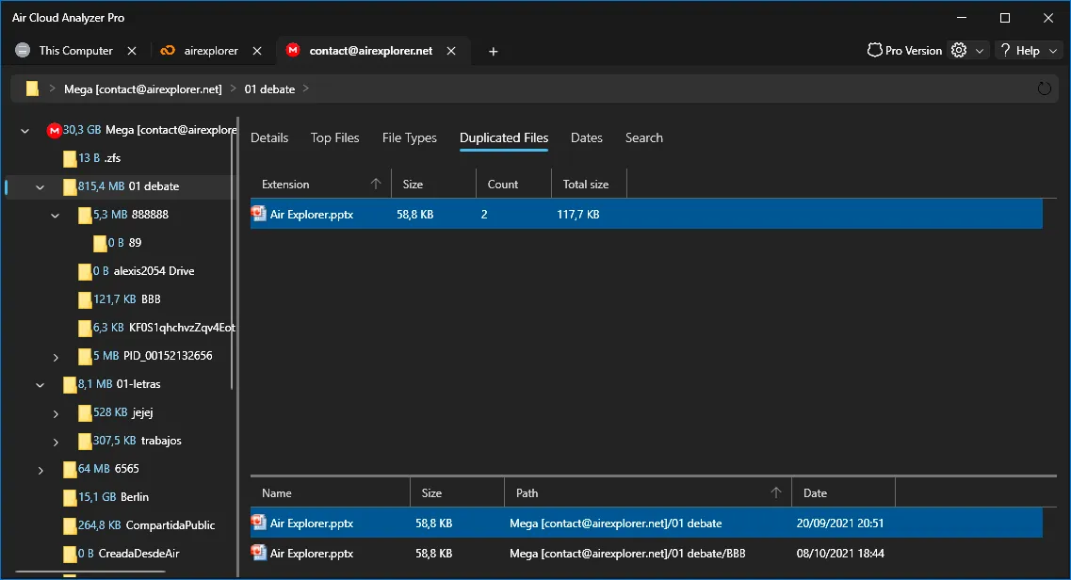Screen dimensions: 1071x580
Task: Collapse the 01 debate tree node
Action: 41,187
